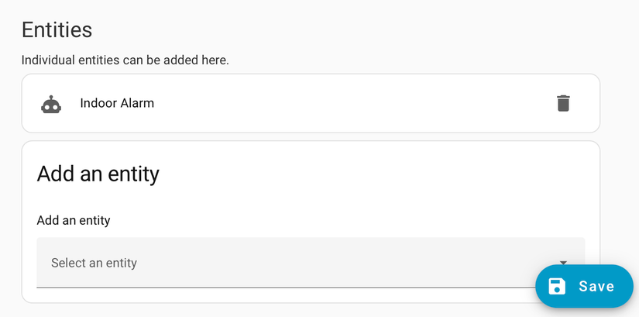Expand the entity picker arrow
Screen dimensions: 639x317
pos(564,263)
